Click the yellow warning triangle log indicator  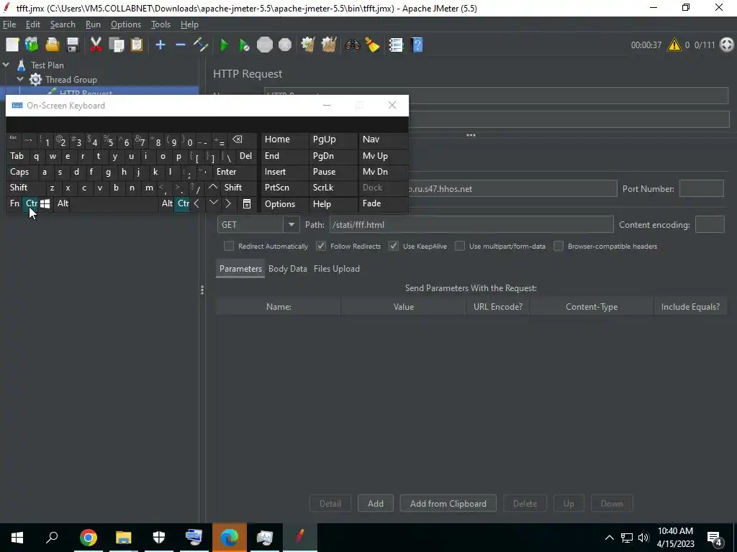[674, 45]
